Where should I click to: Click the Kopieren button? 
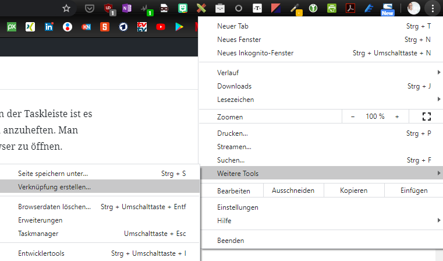point(354,191)
